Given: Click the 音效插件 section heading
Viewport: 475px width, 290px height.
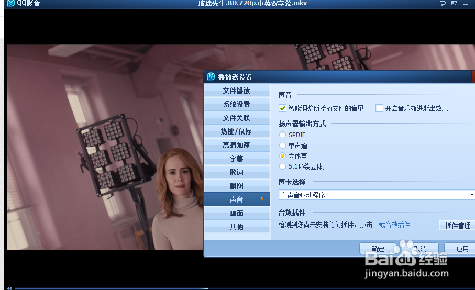Looking at the screenshot, I should coord(292,213).
